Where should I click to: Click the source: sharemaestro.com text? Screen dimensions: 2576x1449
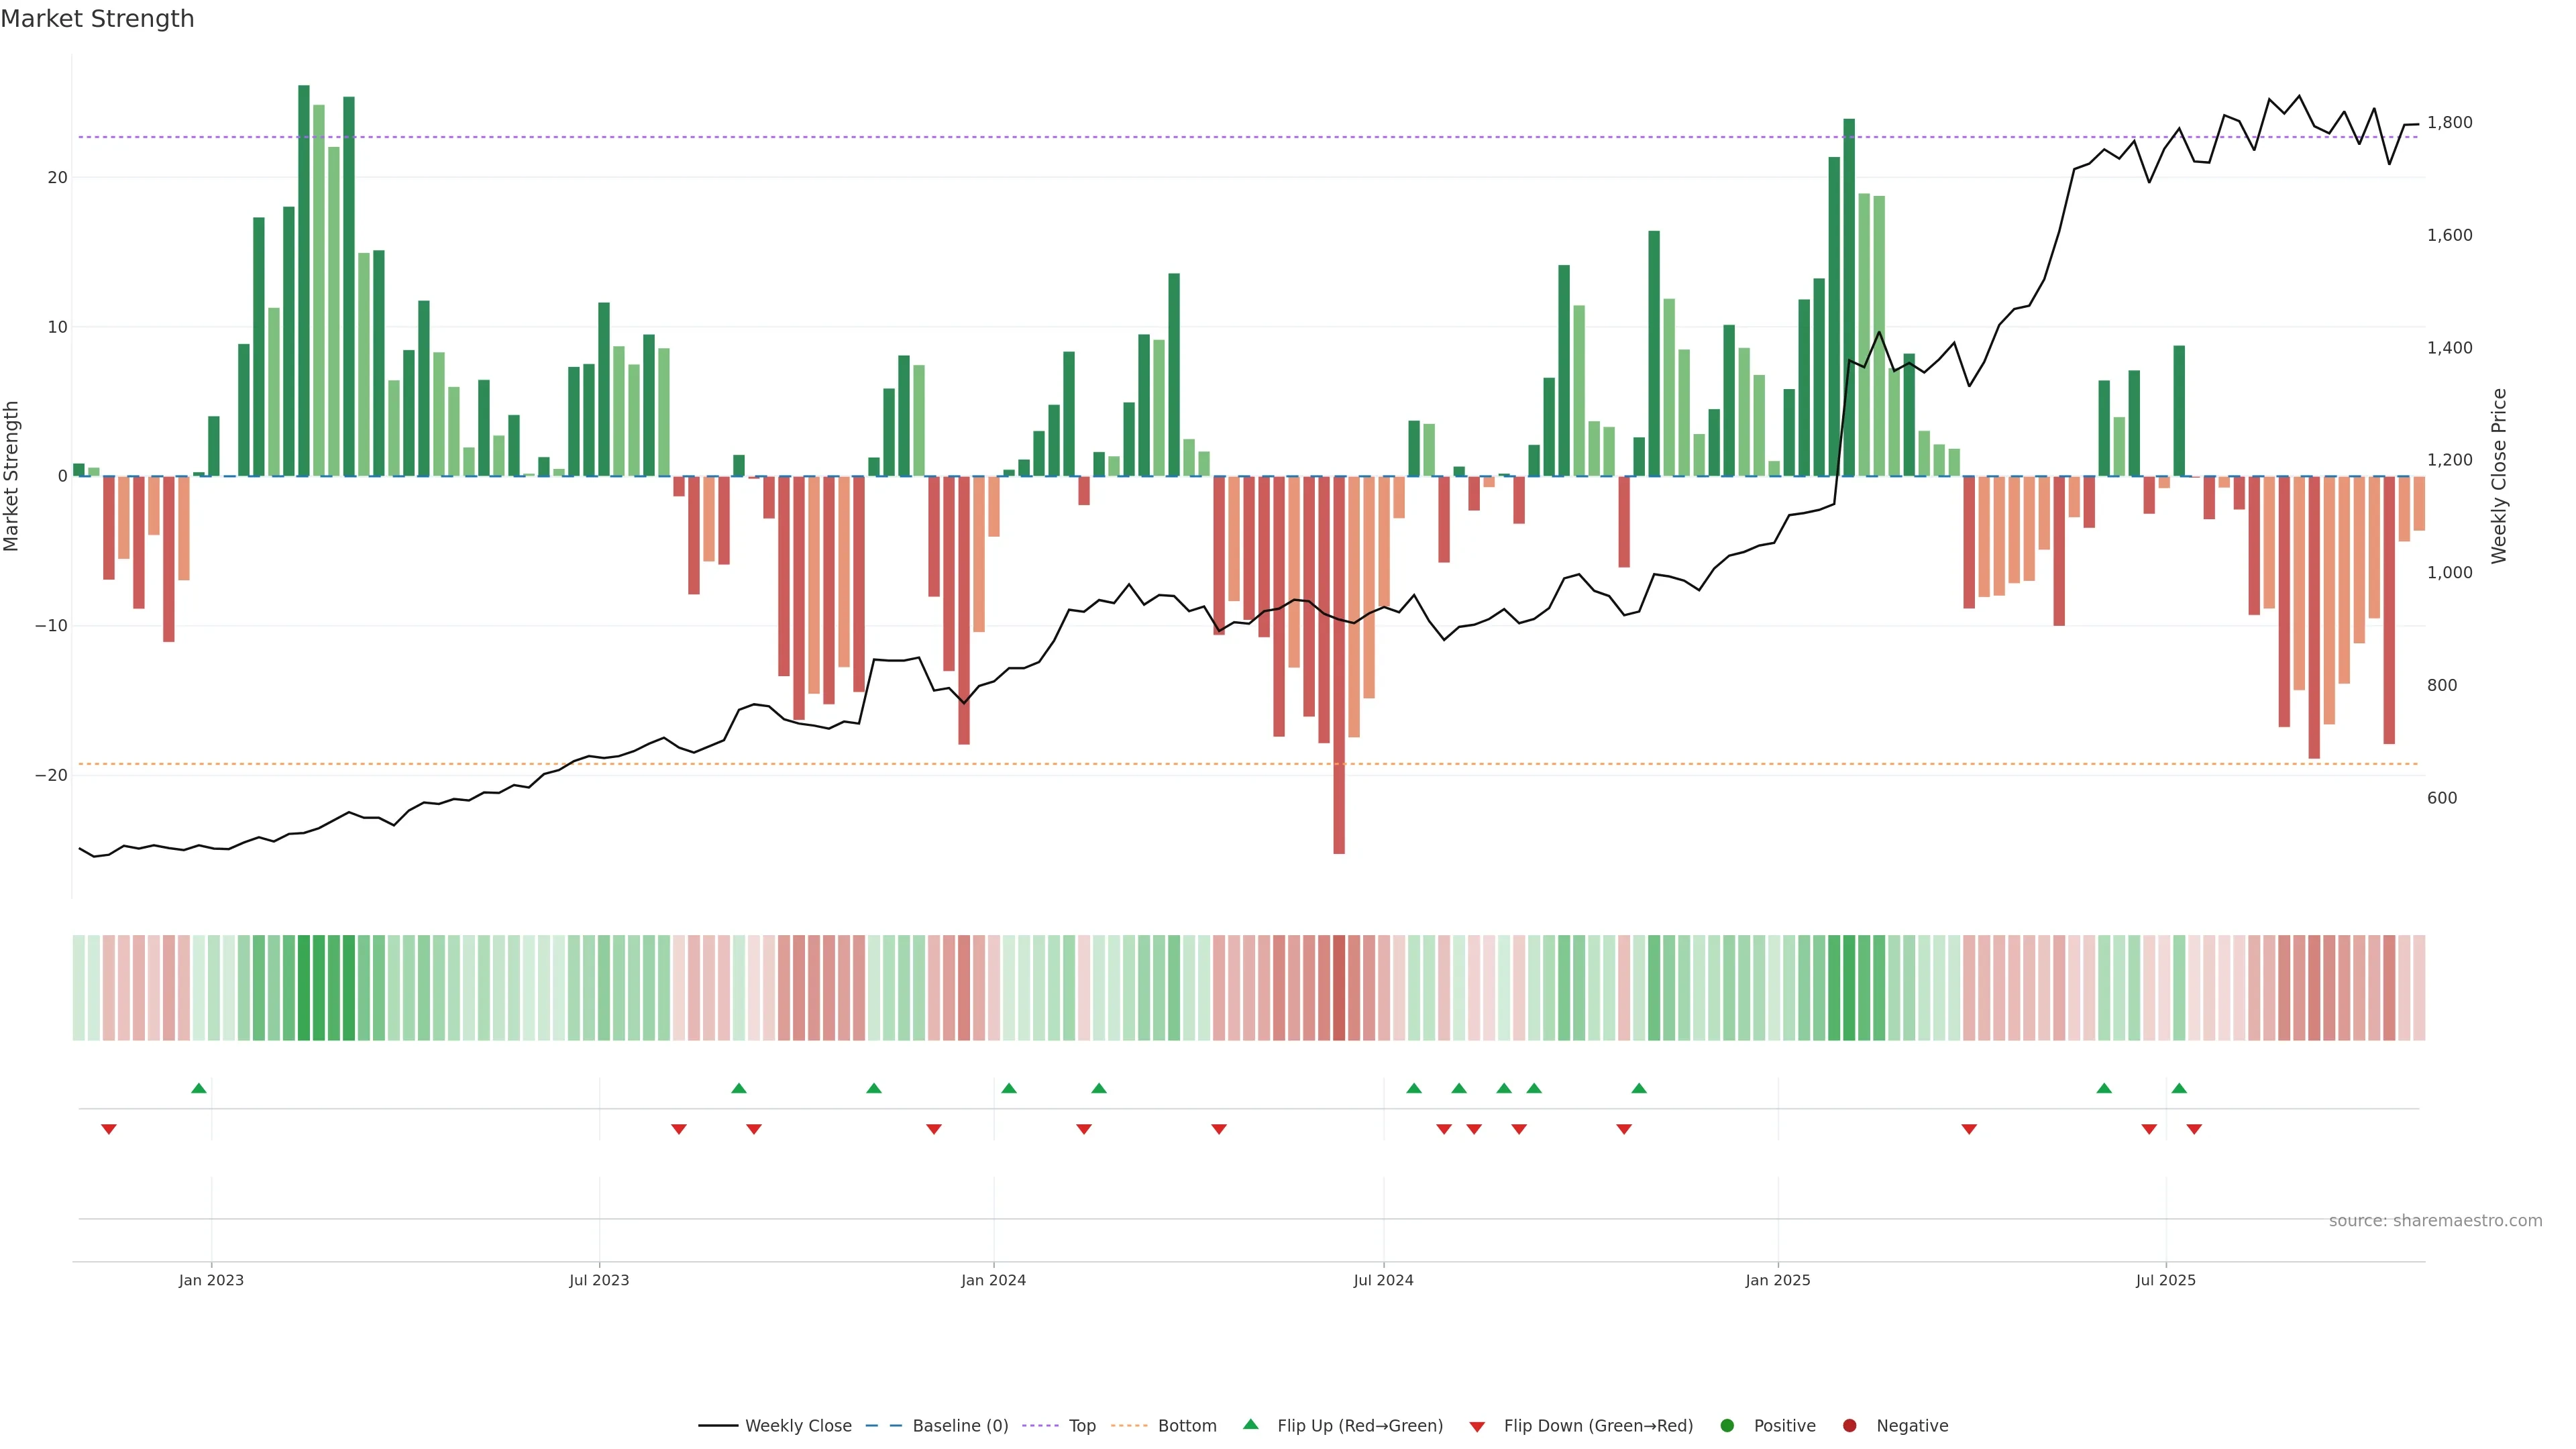[2435, 1221]
